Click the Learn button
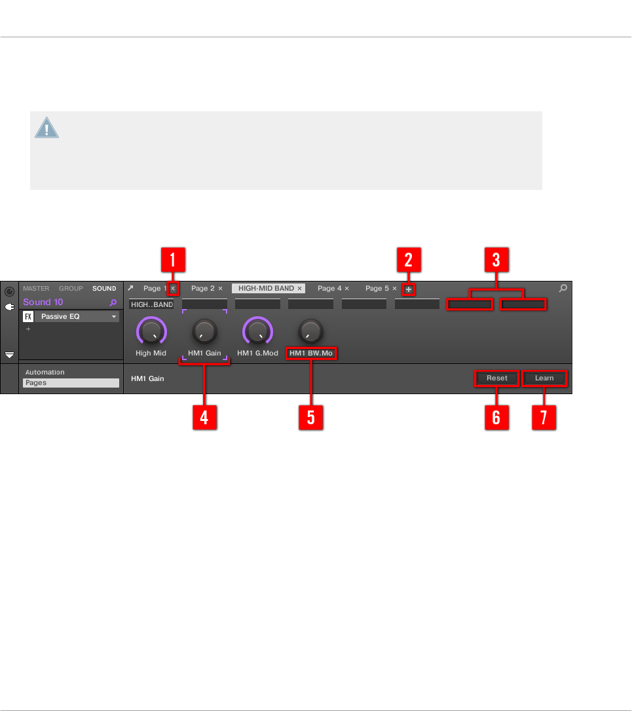 pyautogui.click(x=544, y=378)
